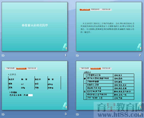Click the vocabulary table on slide 4
144x118 pixels.
[x=109, y=87]
